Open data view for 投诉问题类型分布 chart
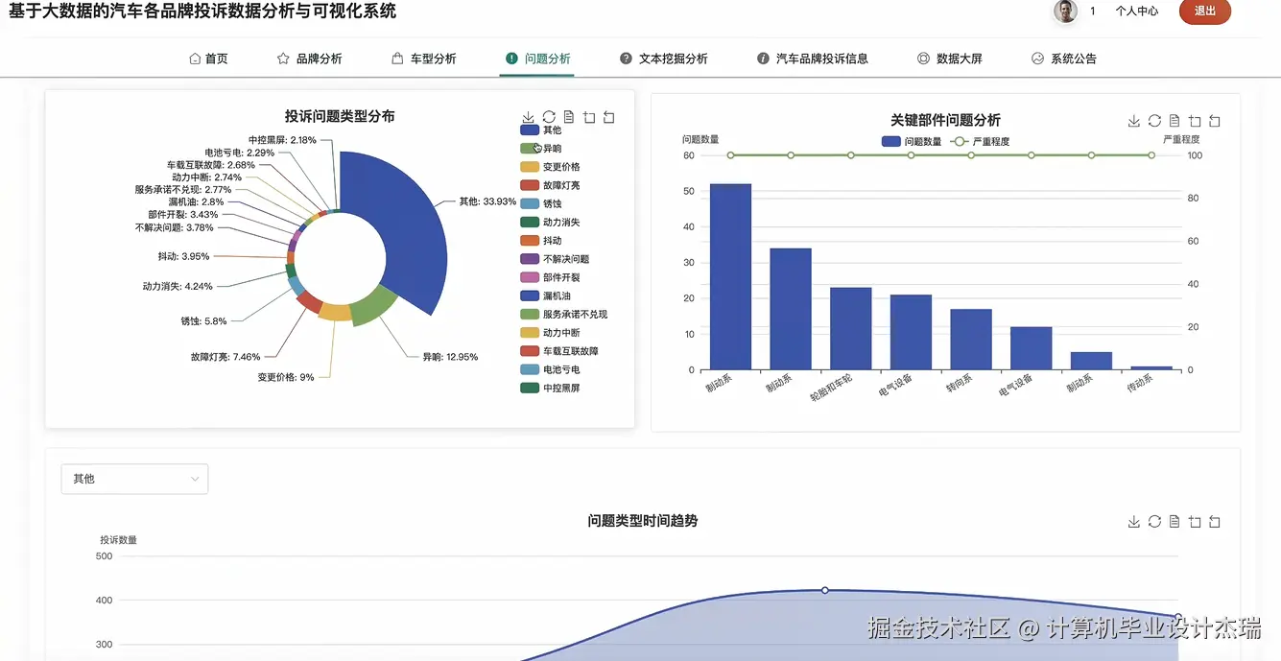This screenshot has width=1281, height=661. 569,117
